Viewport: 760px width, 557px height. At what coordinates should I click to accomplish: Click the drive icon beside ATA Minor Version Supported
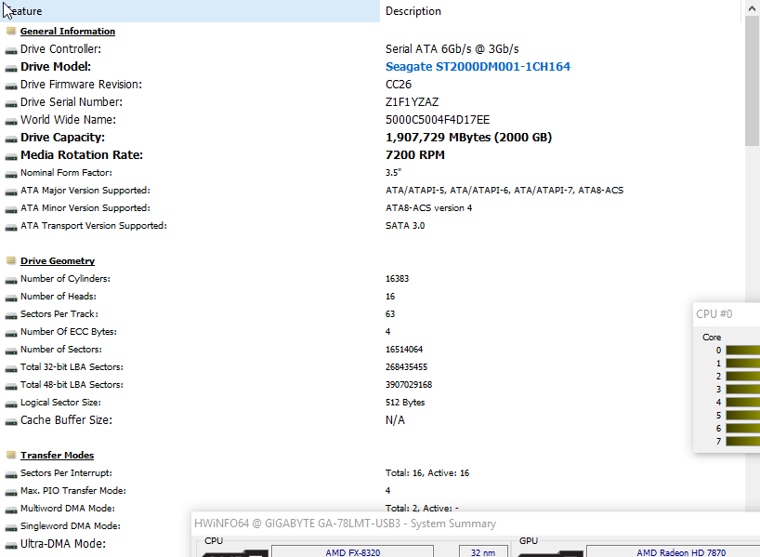pos(10,209)
